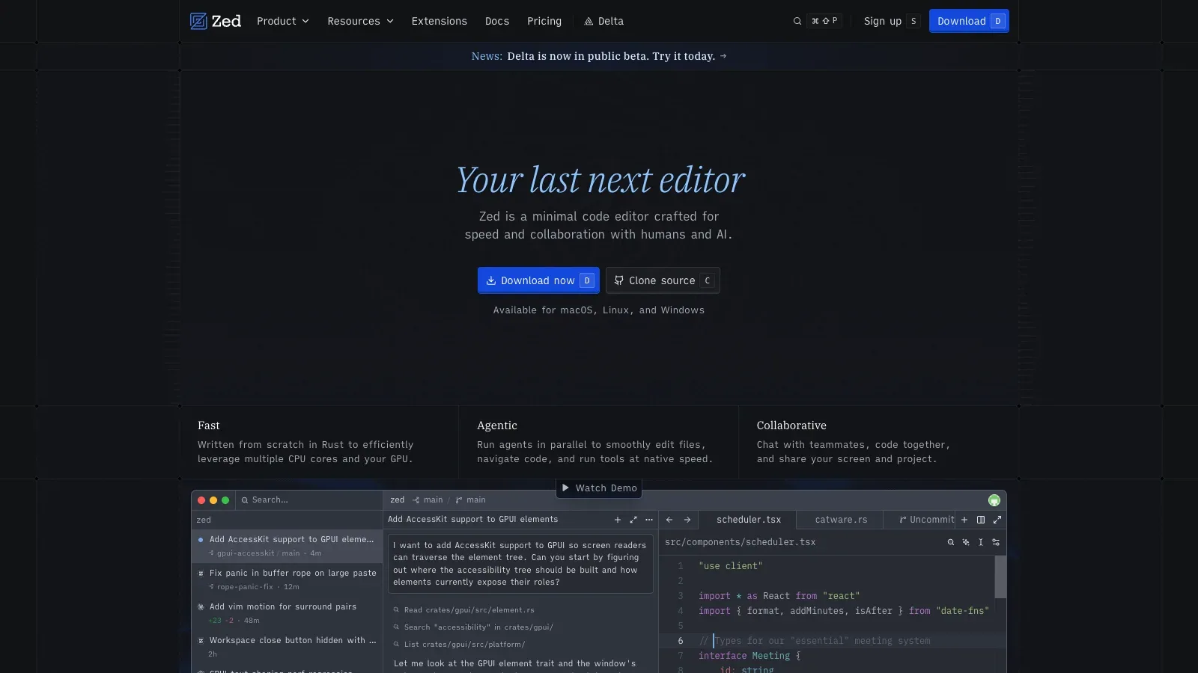The image size is (1198, 673).
Task: Click the zed project name in the title bar
Action: (x=398, y=500)
